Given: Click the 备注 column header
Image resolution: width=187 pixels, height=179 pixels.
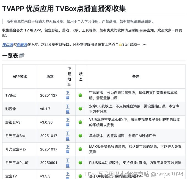Looking at the screenshot, I should [x=136, y=77].
